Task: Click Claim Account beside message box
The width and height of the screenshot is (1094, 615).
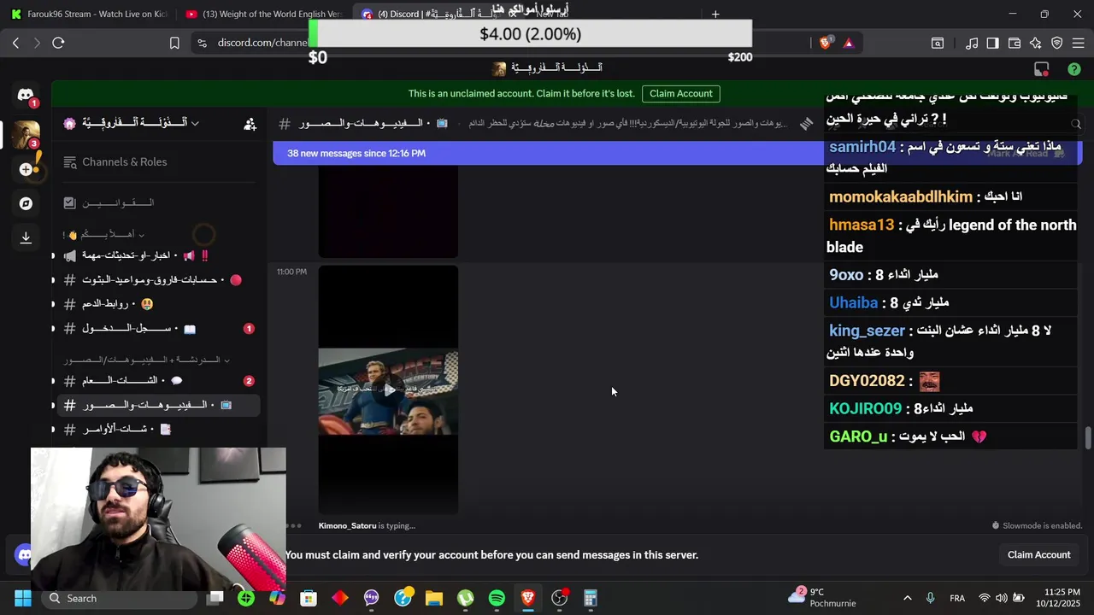Action: pyautogui.click(x=1038, y=555)
